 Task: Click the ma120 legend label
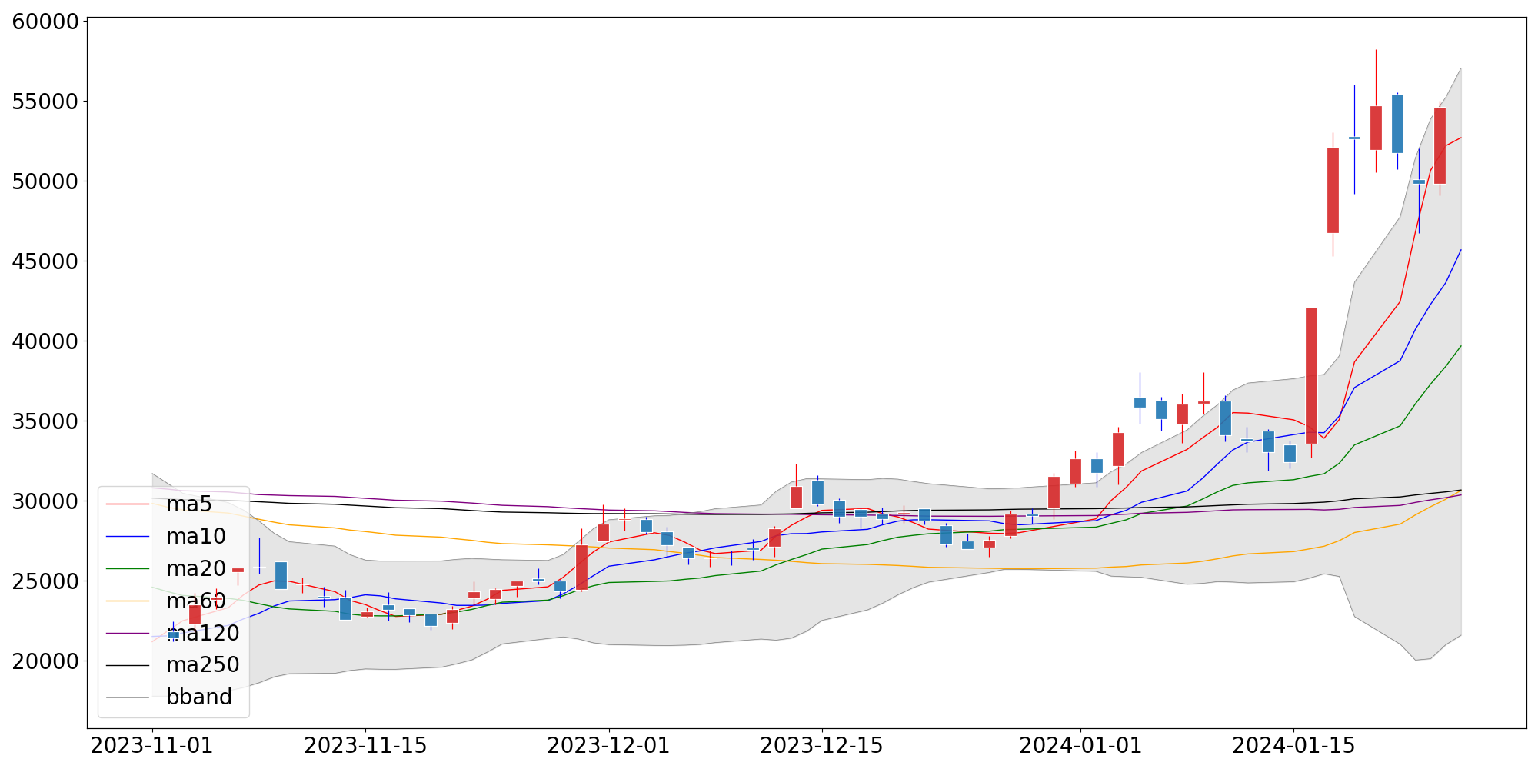pyautogui.click(x=203, y=633)
